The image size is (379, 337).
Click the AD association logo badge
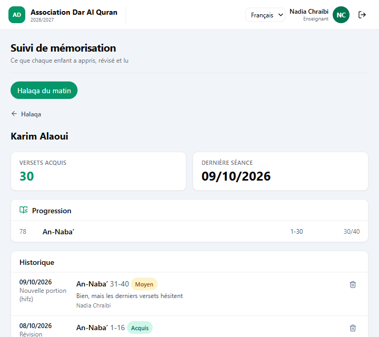(x=17, y=15)
